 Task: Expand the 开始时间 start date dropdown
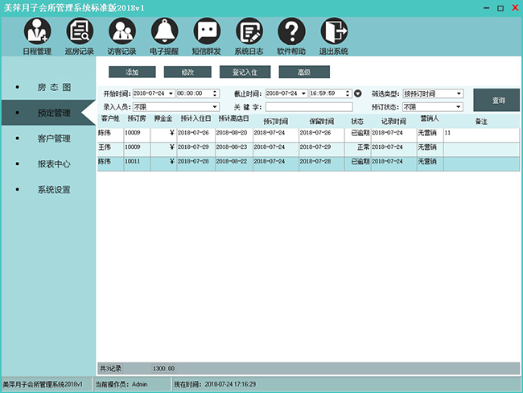point(171,93)
